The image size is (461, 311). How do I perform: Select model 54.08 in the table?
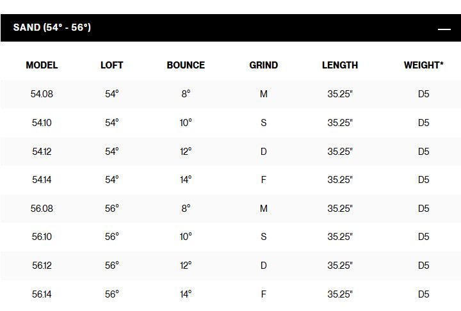pos(42,94)
